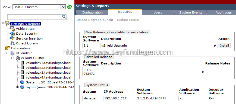Collapse the Settings & Reports tree node

[3, 24]
